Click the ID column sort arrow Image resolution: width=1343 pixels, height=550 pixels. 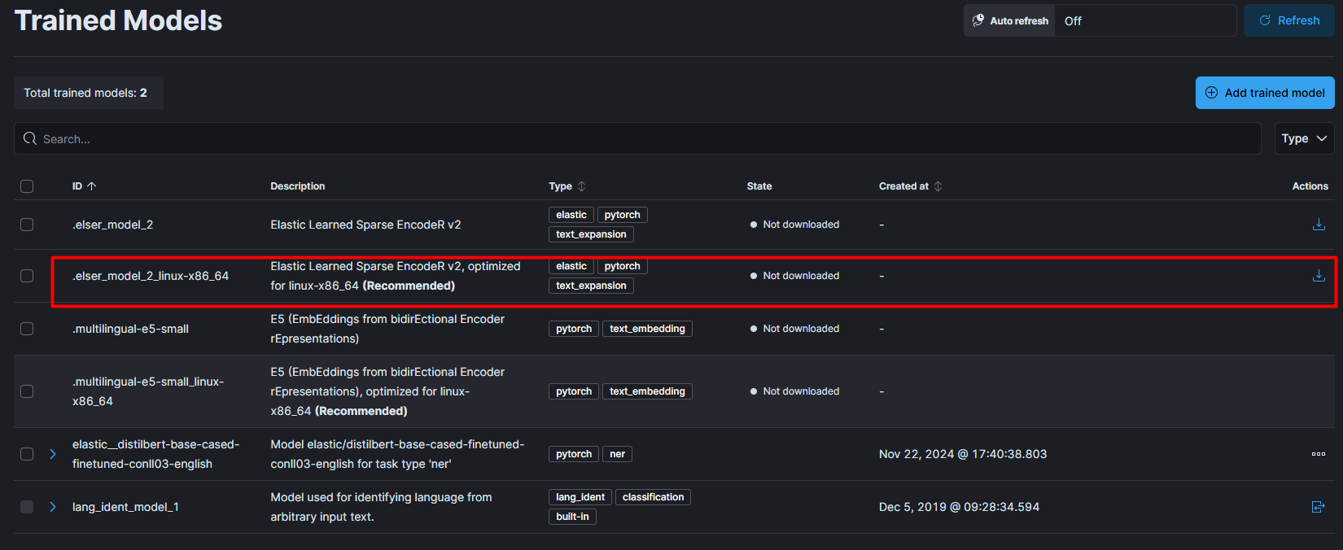(x=92, y=186)
